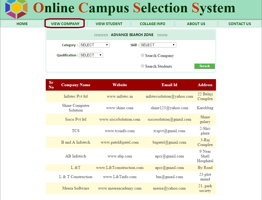The height and width of the screenshot is (200, 262).
Task: Open the HOME navigation tab
Action: (x=22, y=24)
